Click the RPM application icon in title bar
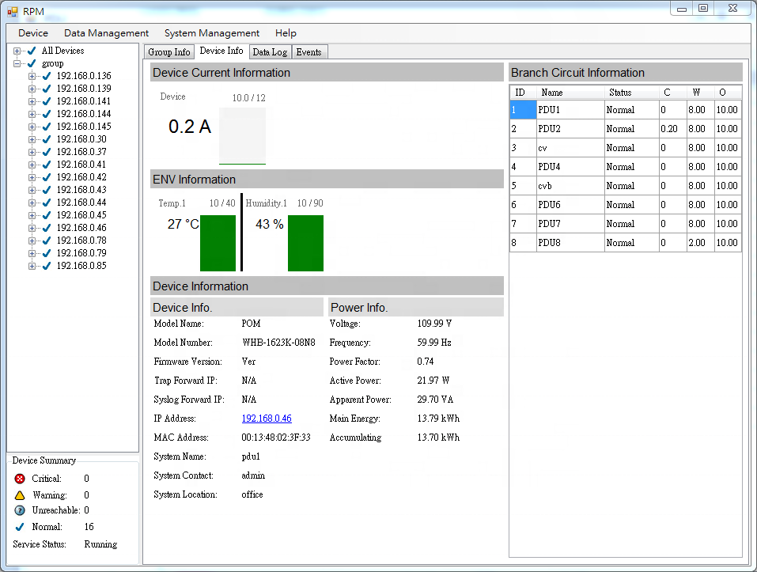 [12, 11]
